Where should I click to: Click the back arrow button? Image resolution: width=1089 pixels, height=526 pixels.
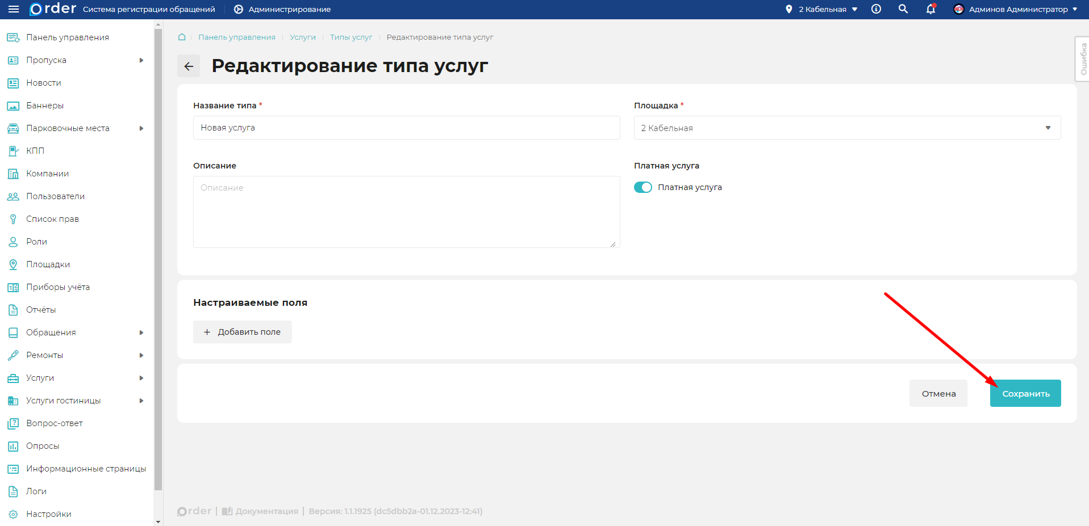click(x=189, y=66)
